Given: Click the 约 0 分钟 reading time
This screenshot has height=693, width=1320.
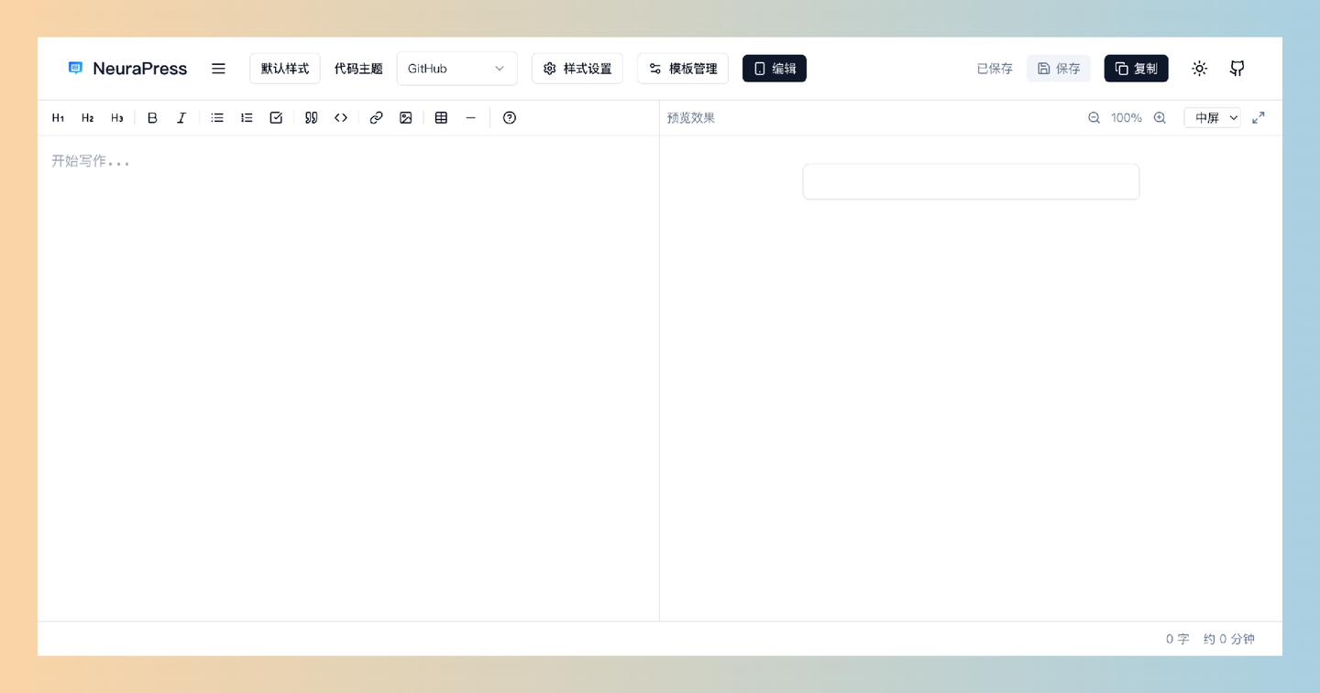Looking at the screenshot, I should [x=1229, y=639].
